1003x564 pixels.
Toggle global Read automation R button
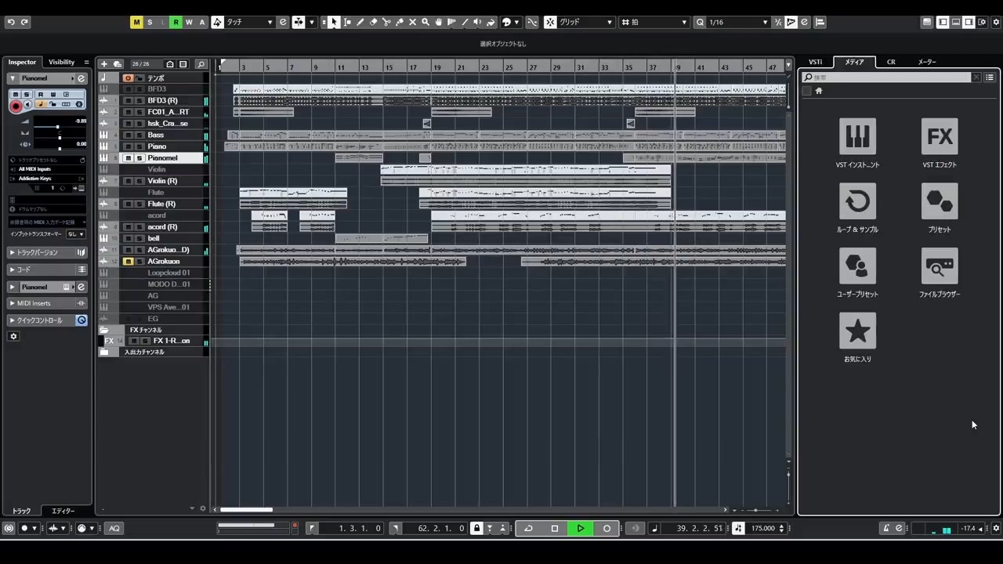click(x=176, y=22)
